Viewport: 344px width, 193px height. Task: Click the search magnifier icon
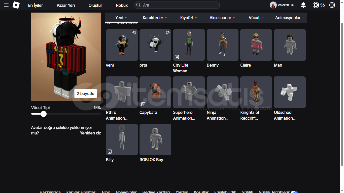138,5
